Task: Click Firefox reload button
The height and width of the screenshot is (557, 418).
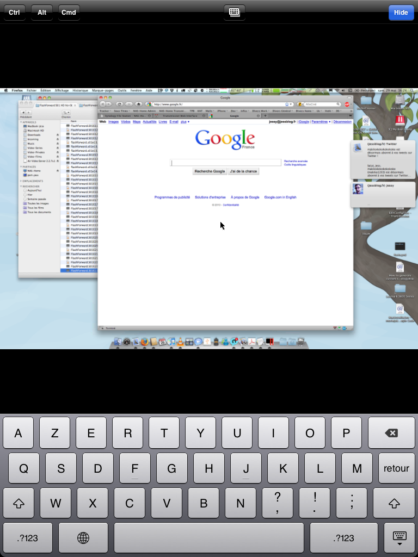Action: click(119, 104)
